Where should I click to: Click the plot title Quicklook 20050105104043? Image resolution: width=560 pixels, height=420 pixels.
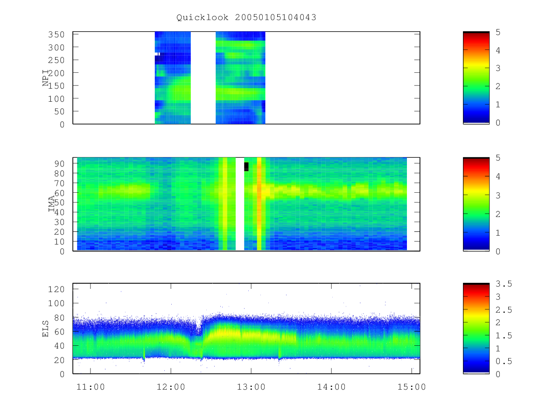(x=246, y=17)
